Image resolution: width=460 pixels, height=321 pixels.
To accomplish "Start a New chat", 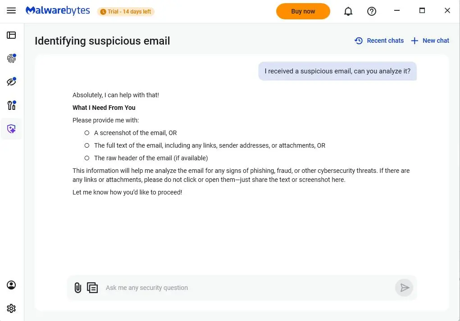I will point(430,41).
